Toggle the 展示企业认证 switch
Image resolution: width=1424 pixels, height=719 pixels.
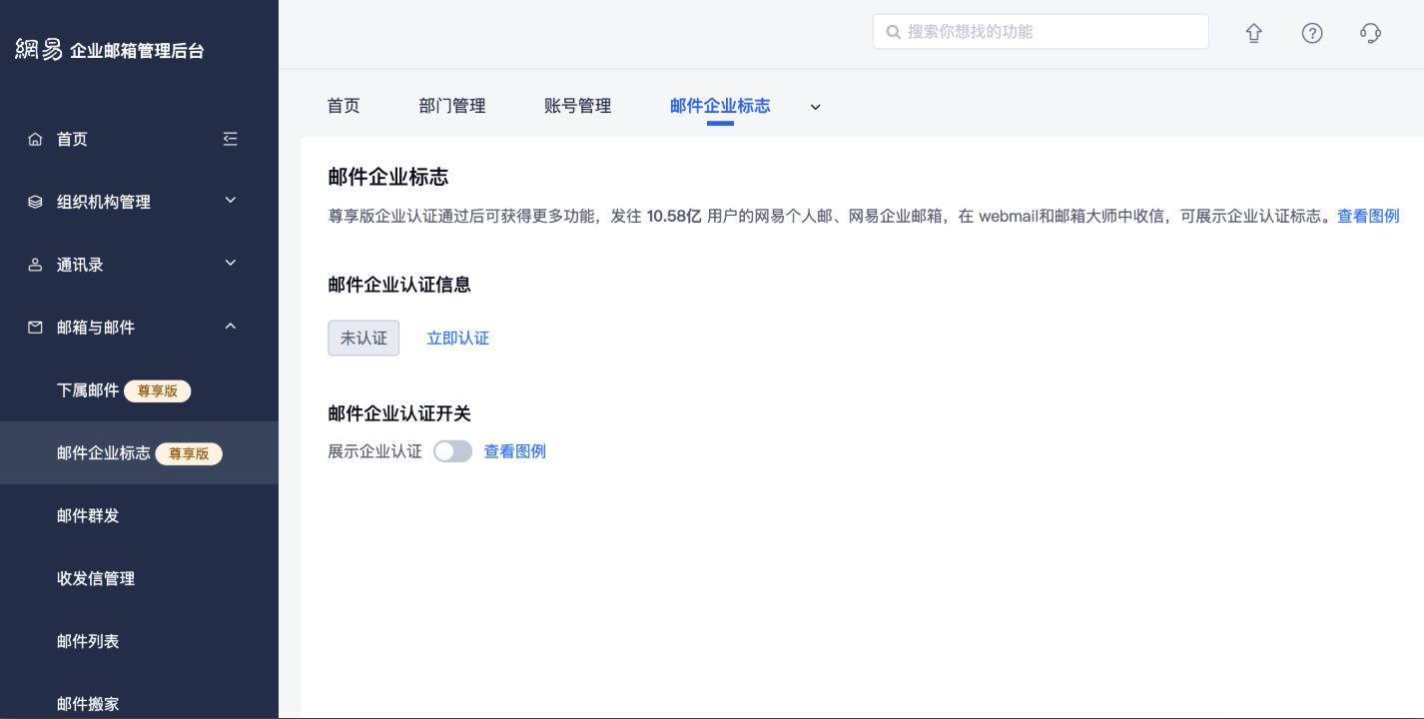click(452, 451)
